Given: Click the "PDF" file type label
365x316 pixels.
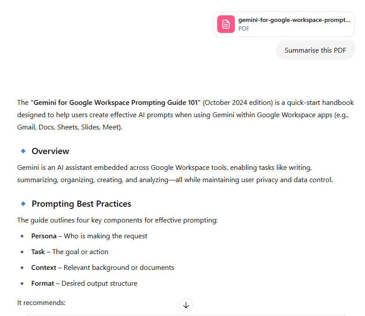Looking at the screenshot, I should coord(244,29).
